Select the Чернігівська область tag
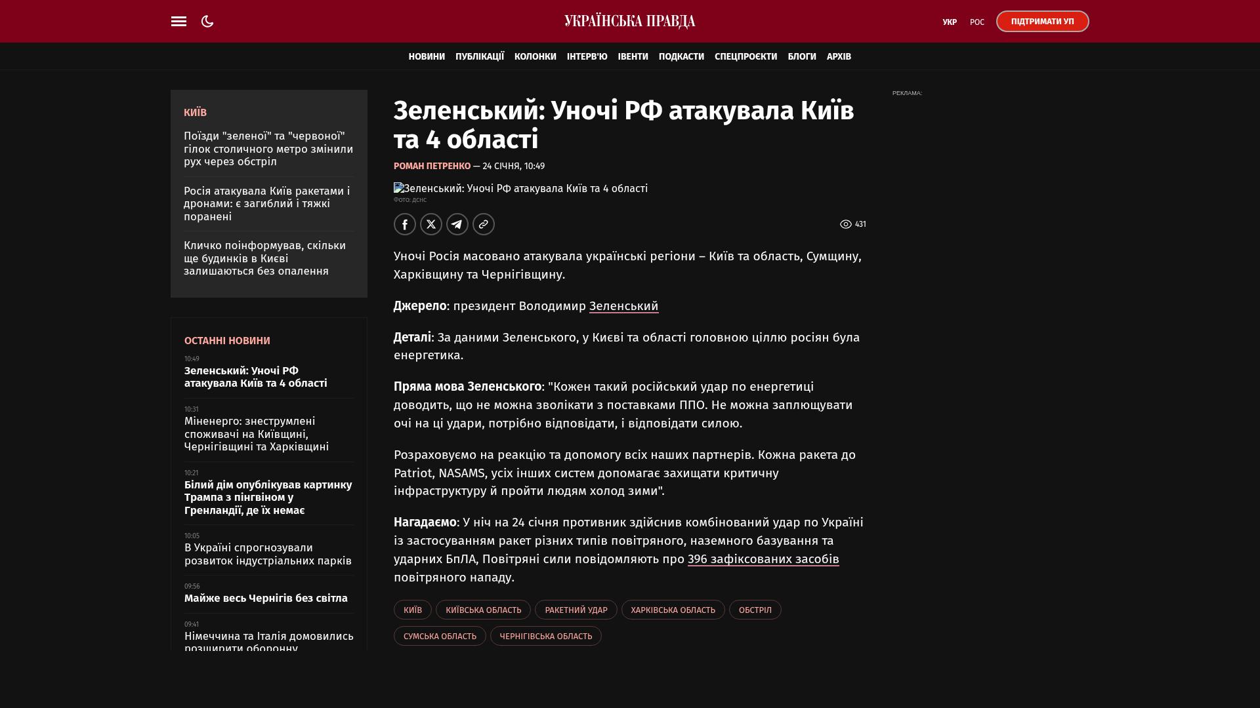Screen dimensions: 1260x708 click(545, 637)
